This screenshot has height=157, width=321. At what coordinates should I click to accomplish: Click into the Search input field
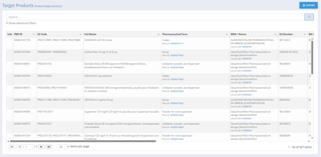click(x=155, y=17)
